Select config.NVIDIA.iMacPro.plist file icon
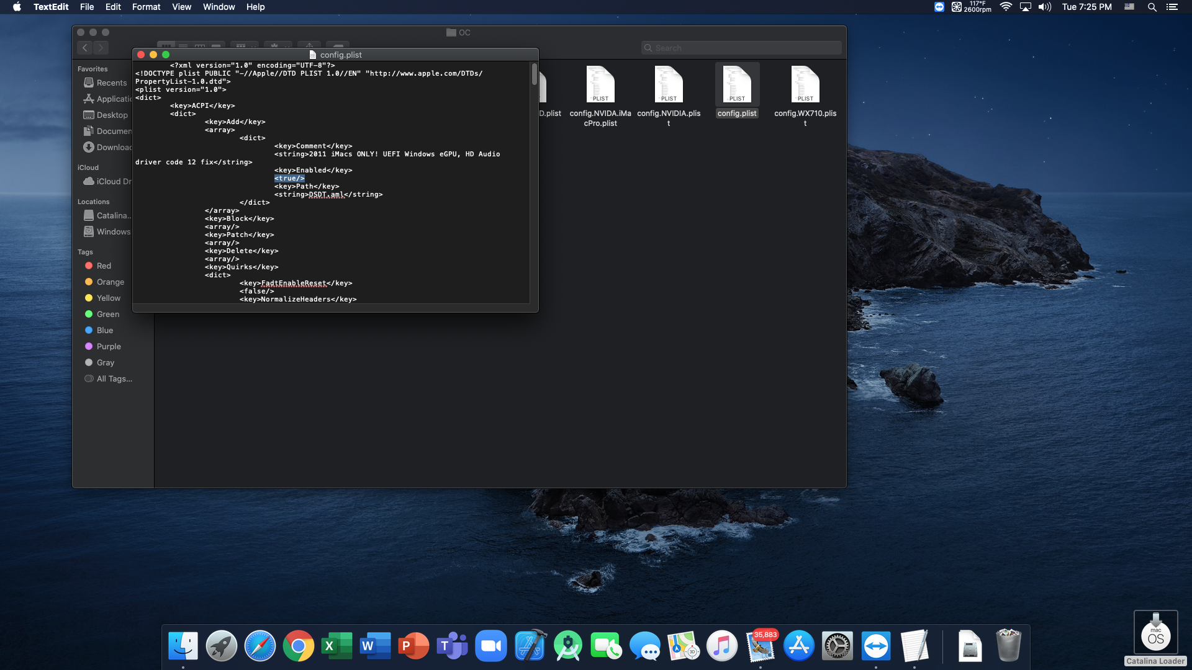1192x670 pixels. coord(600,85)
